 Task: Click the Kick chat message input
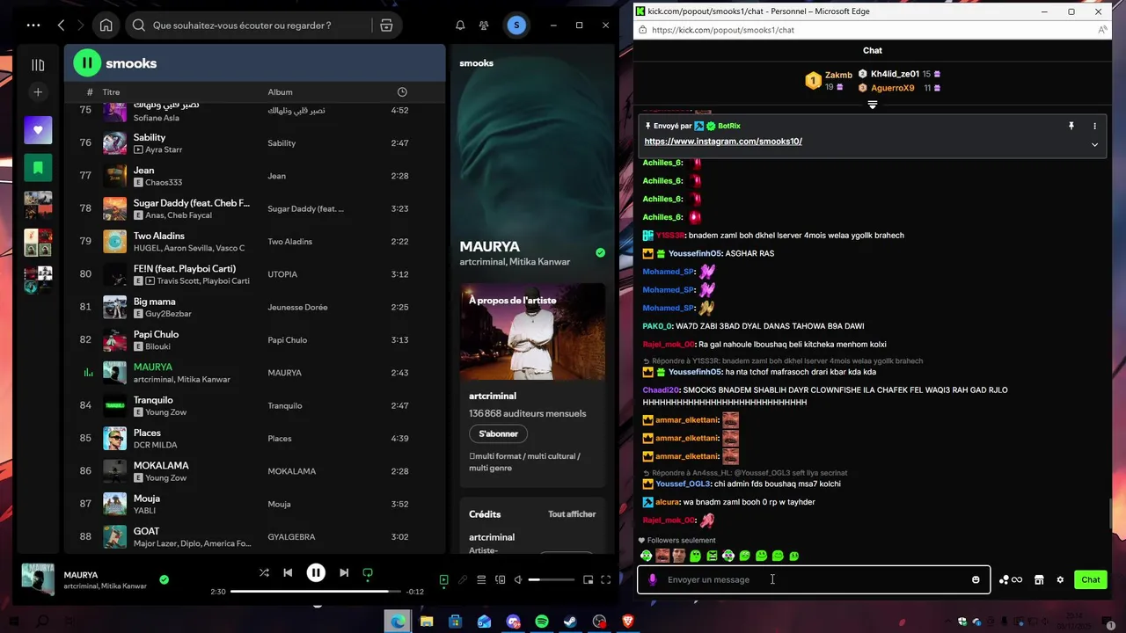(x=814, y=580)
